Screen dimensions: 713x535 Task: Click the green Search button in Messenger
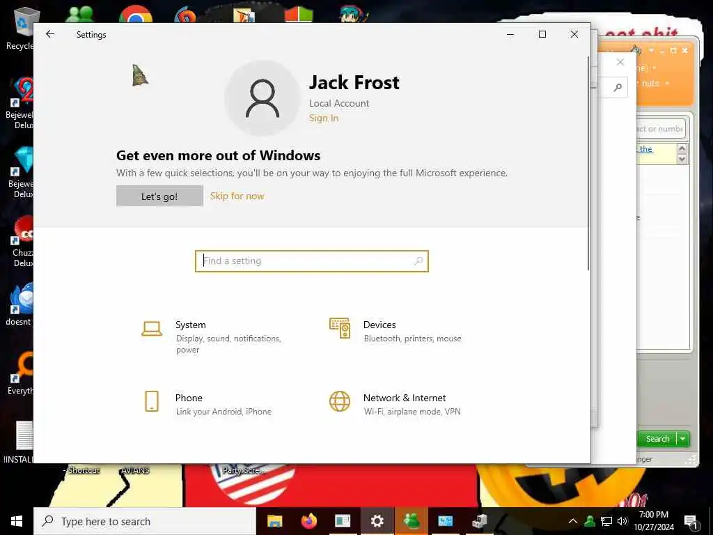(x=657, y=439)
